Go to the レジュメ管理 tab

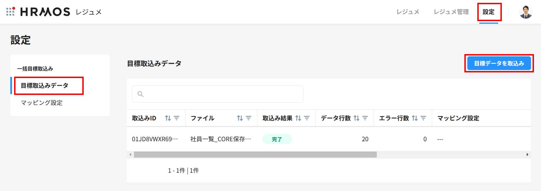[x=451, y=12]
